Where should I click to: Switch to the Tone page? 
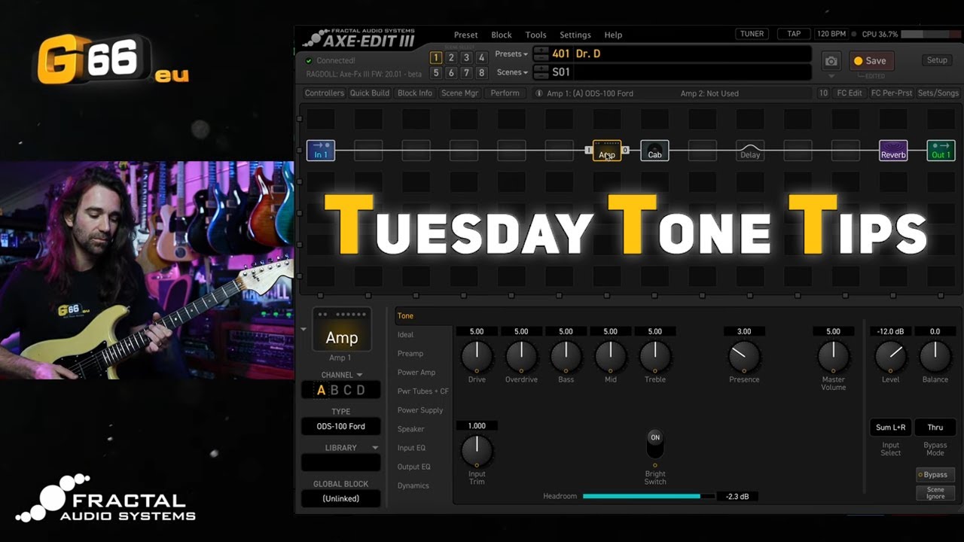(405, 316)
